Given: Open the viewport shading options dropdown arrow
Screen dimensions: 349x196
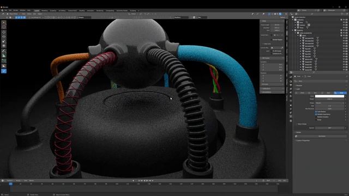Looking at the screenshot, I should tap(283, 14).
